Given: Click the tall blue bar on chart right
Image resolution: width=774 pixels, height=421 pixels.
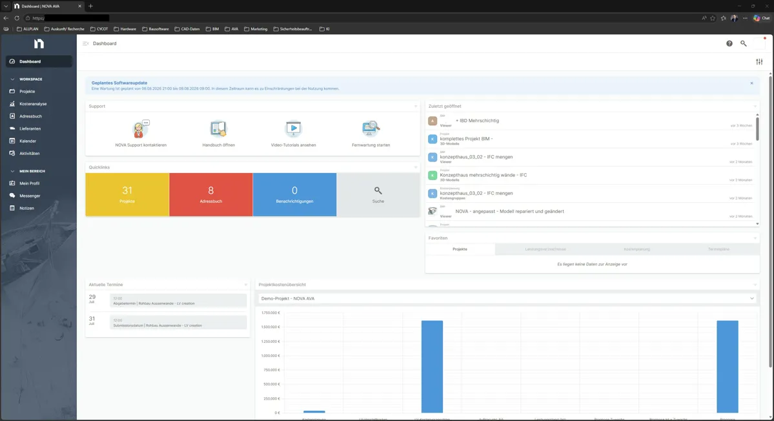Looking at the screenshot, I should click(727, 367).
